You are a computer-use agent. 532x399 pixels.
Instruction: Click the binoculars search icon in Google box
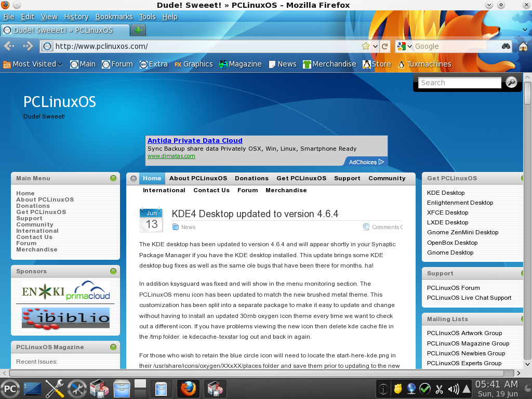tap(506, 46)
